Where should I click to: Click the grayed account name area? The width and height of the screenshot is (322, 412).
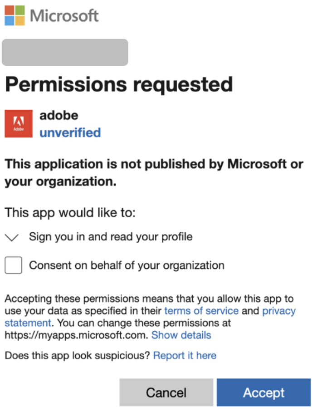[64, 52]
